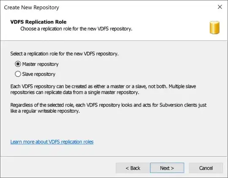Image resolution: width=228 pixels, height=178 pixels.
Task: Continue the wizard with Next
Action: (167, 168)
